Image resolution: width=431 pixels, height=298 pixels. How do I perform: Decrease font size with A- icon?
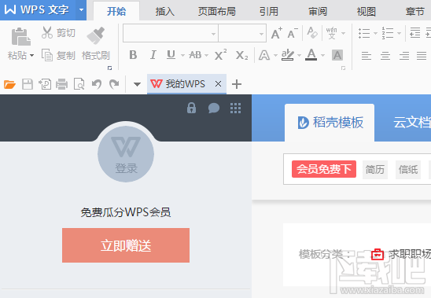(293, 33)
